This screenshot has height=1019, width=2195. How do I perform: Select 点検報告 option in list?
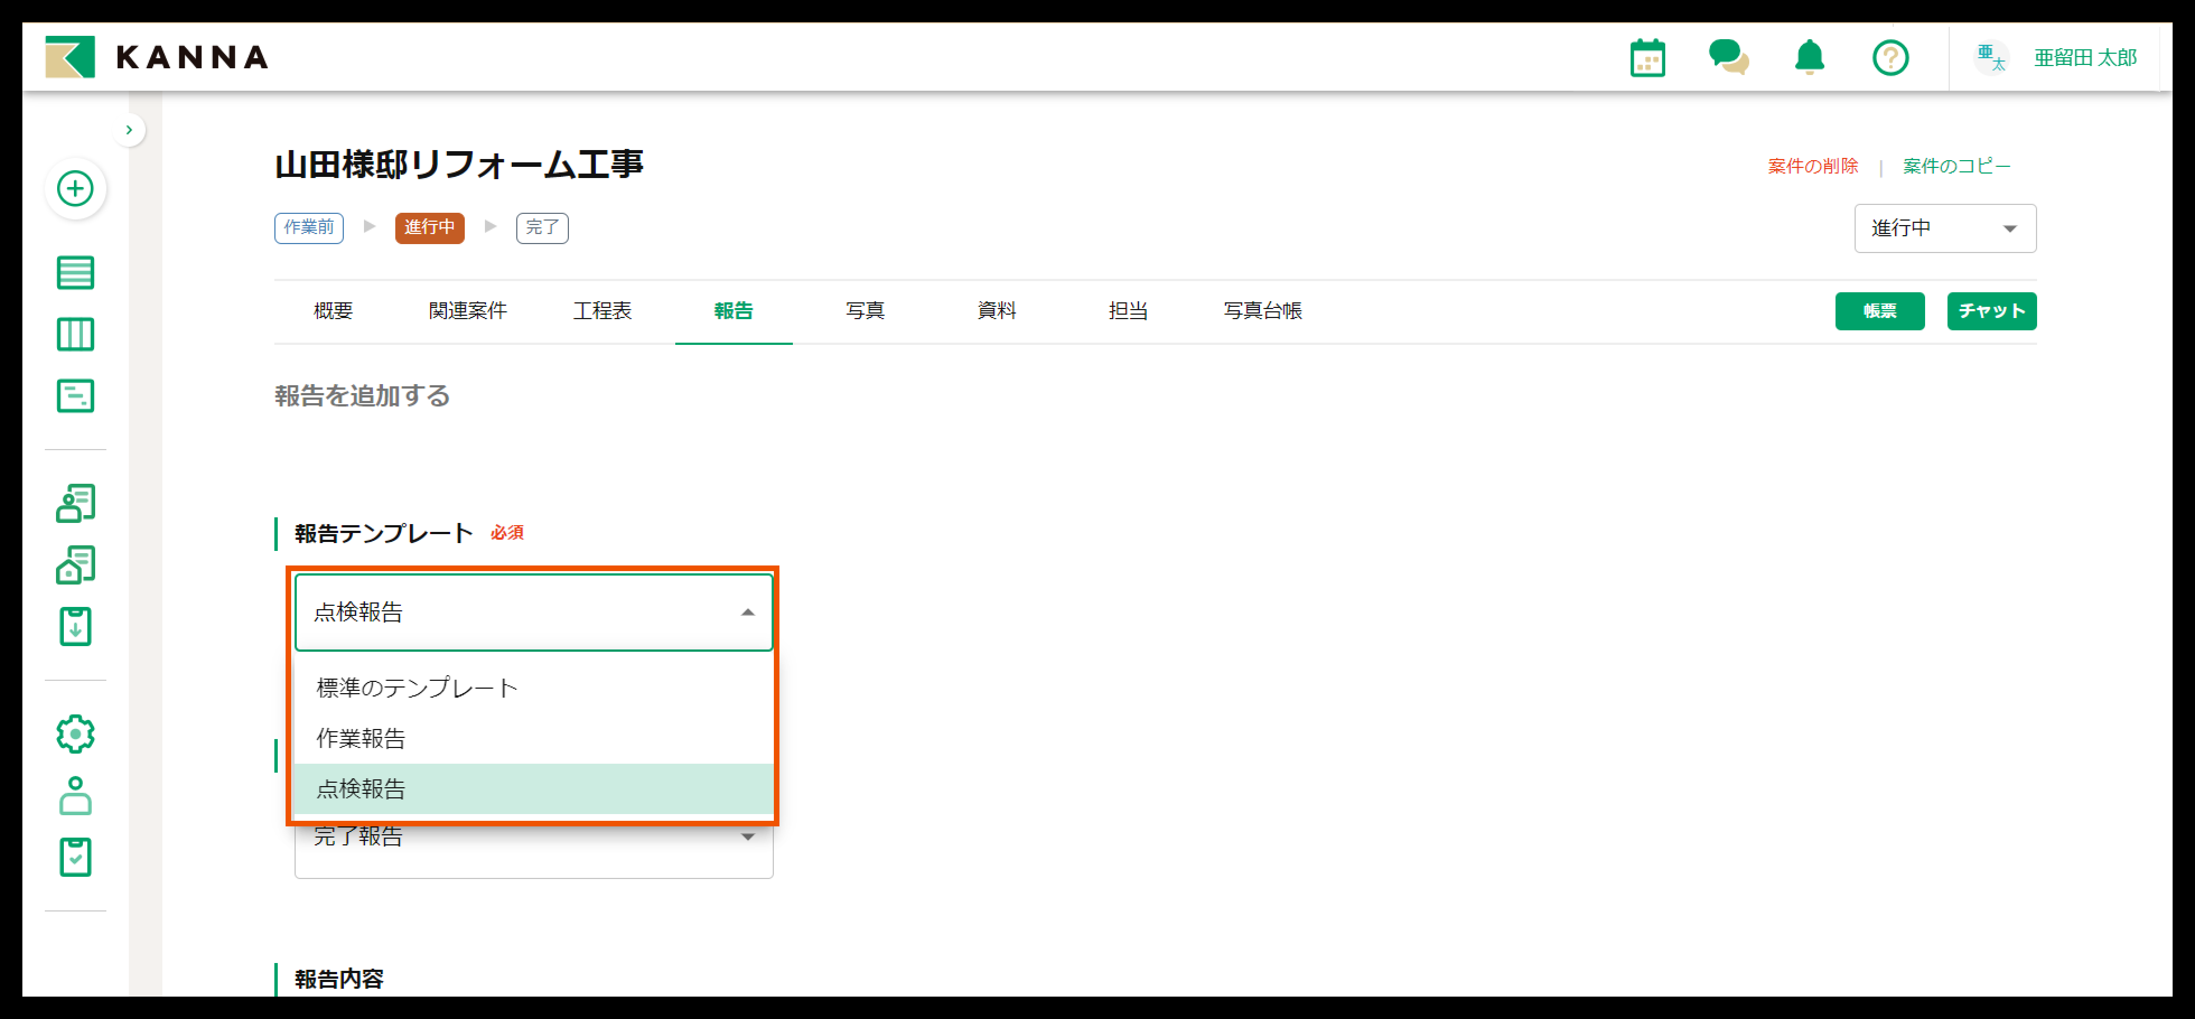tap(534, 788)
